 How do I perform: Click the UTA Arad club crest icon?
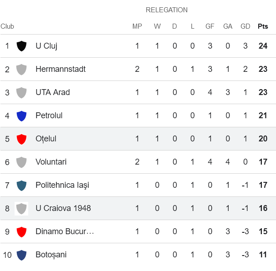21,92
